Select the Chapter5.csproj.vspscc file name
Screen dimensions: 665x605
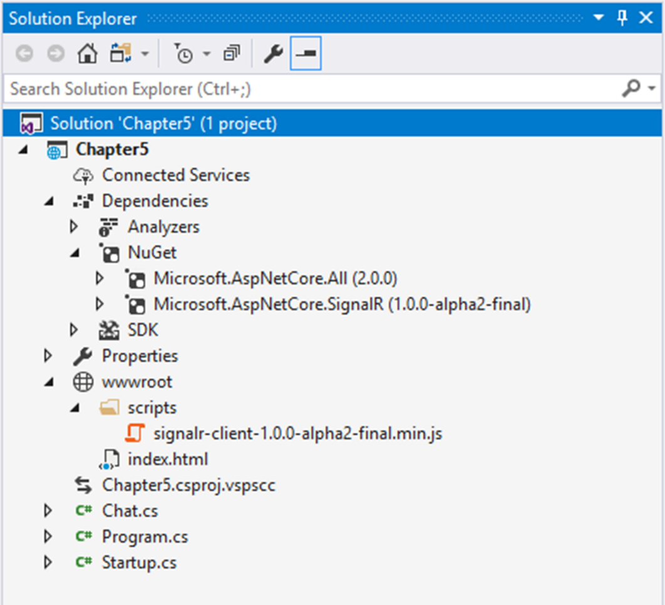(188, 486)
